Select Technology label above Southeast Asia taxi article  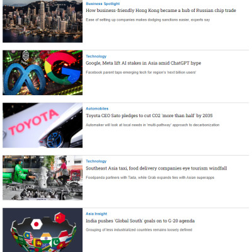pyautogui.click(x=96, y=161)
